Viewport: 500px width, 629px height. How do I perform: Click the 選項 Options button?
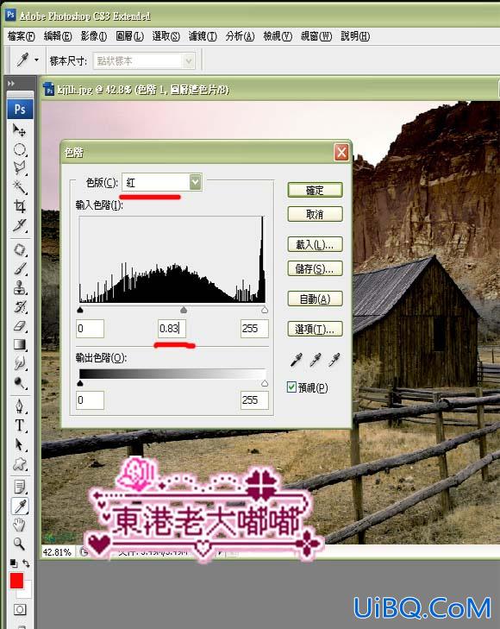tap(315, 329)
